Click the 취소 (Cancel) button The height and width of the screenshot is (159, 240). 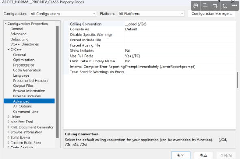tap(203, 155)
